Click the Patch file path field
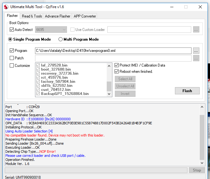Viewport: 210px width, 179px height. [x=113, y=58]
